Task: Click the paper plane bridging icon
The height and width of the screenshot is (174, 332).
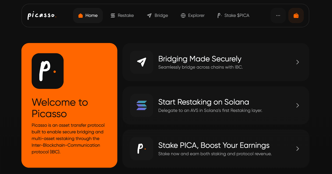Action: (141, 62)
